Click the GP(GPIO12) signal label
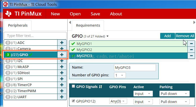The height and width of the screenshot is (107, 196). (x=86, y=101)
